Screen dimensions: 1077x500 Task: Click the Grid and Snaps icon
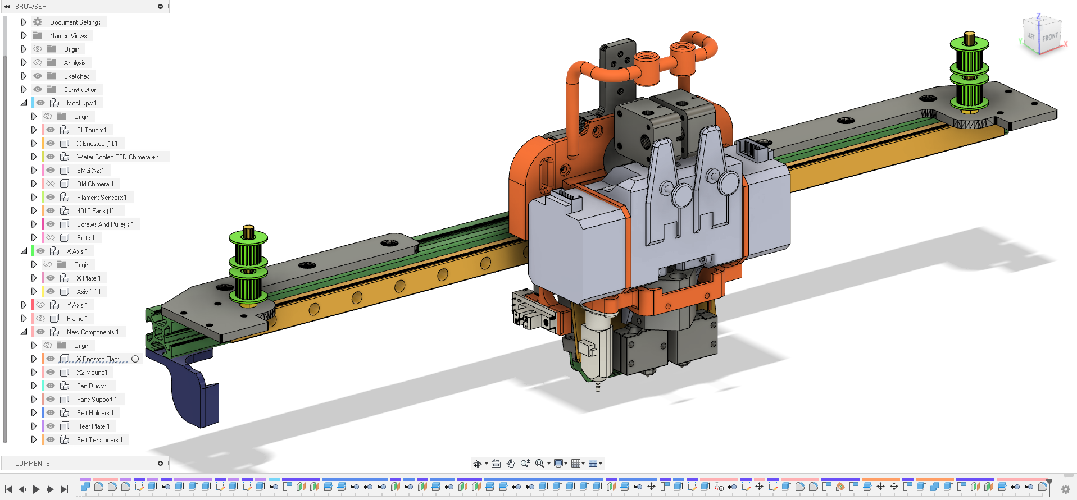pos(576,464)
